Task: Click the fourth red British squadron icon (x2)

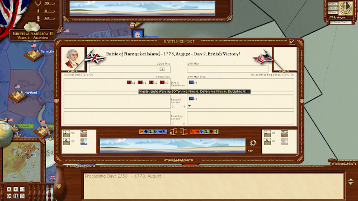Action: point(162,83)
